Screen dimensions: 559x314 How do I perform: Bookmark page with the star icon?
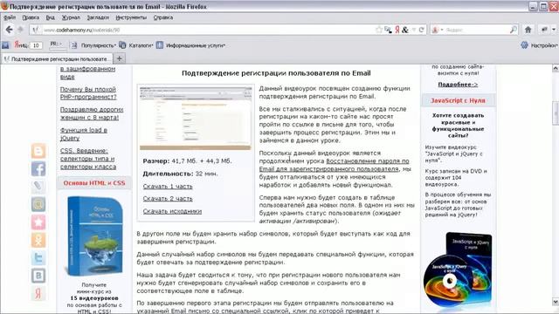tap(379, 30)
